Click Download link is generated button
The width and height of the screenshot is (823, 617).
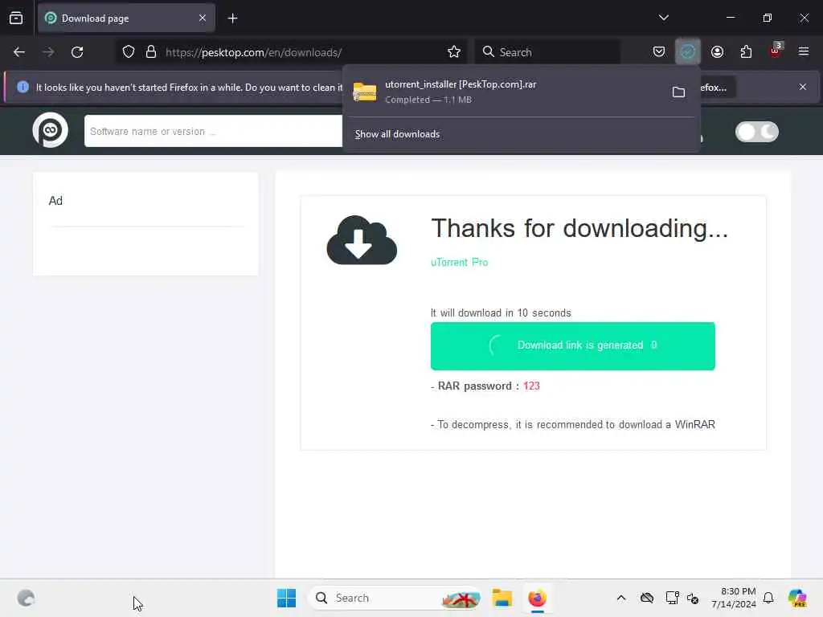(x=572, y=345)
